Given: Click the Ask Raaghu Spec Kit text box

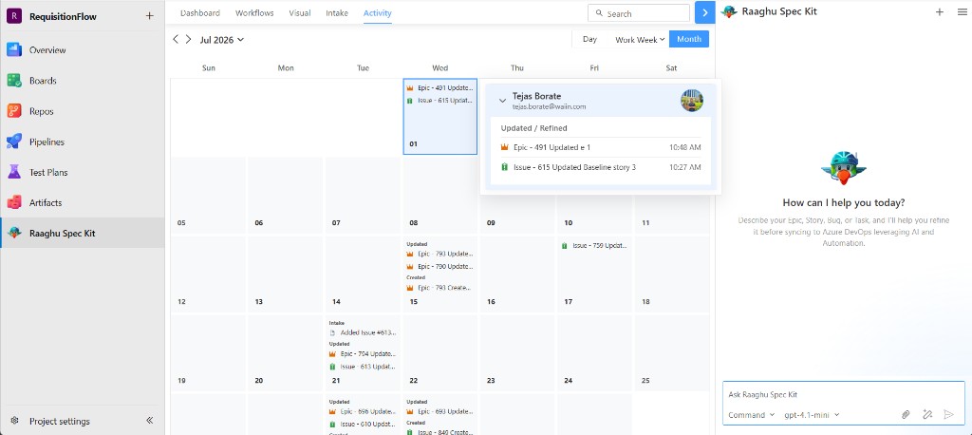Looking at the screenshot, I should pyautogui.click(x=843, y=395).
